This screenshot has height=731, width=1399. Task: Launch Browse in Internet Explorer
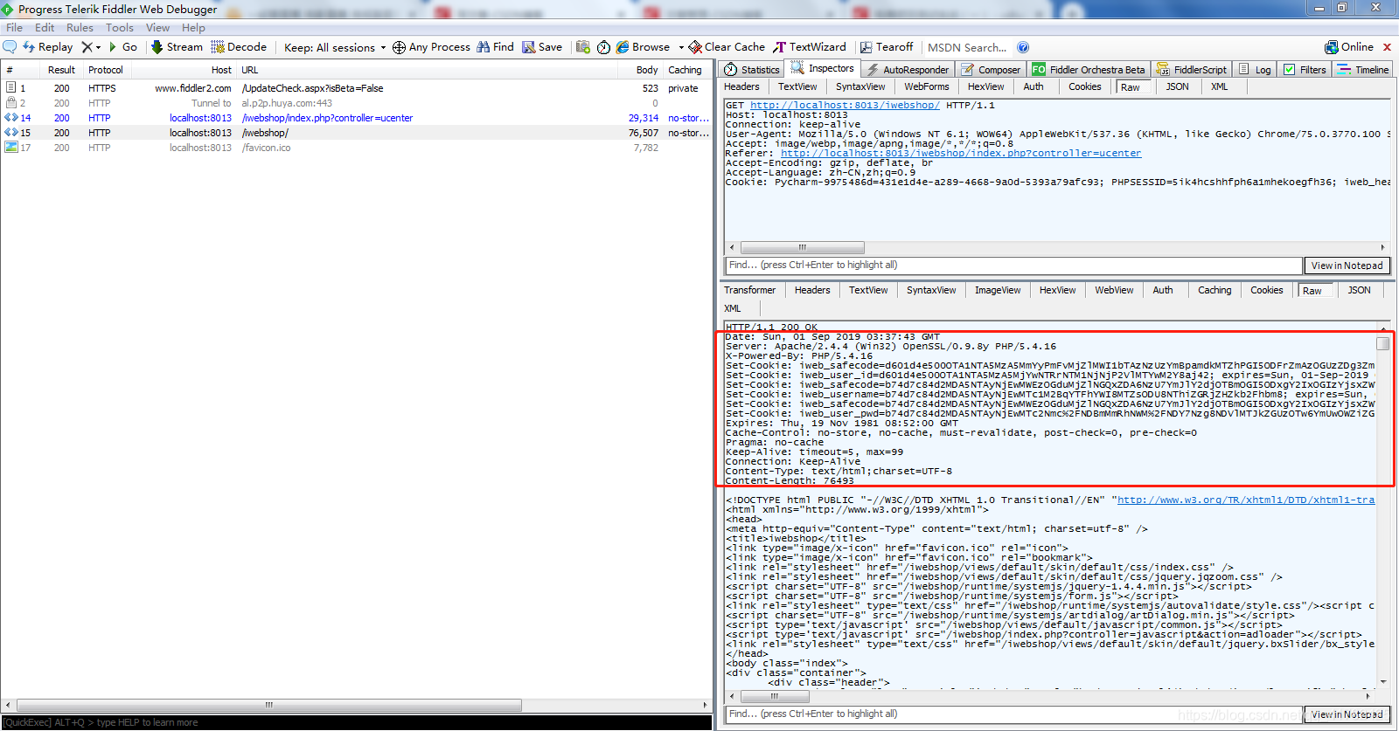tap(643, 47)
